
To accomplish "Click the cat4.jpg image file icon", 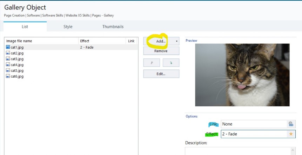I will click(x=8, y=64).
